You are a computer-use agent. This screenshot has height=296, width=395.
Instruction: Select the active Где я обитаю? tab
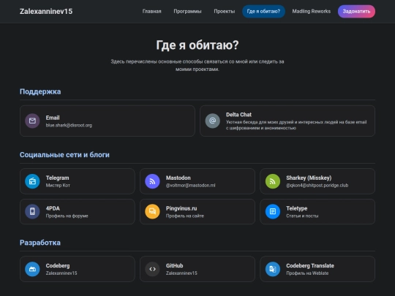click(x=263, y=11)
